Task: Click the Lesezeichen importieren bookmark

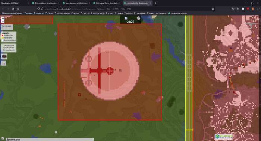Action: pyautogui.click(x=12, y=13)
